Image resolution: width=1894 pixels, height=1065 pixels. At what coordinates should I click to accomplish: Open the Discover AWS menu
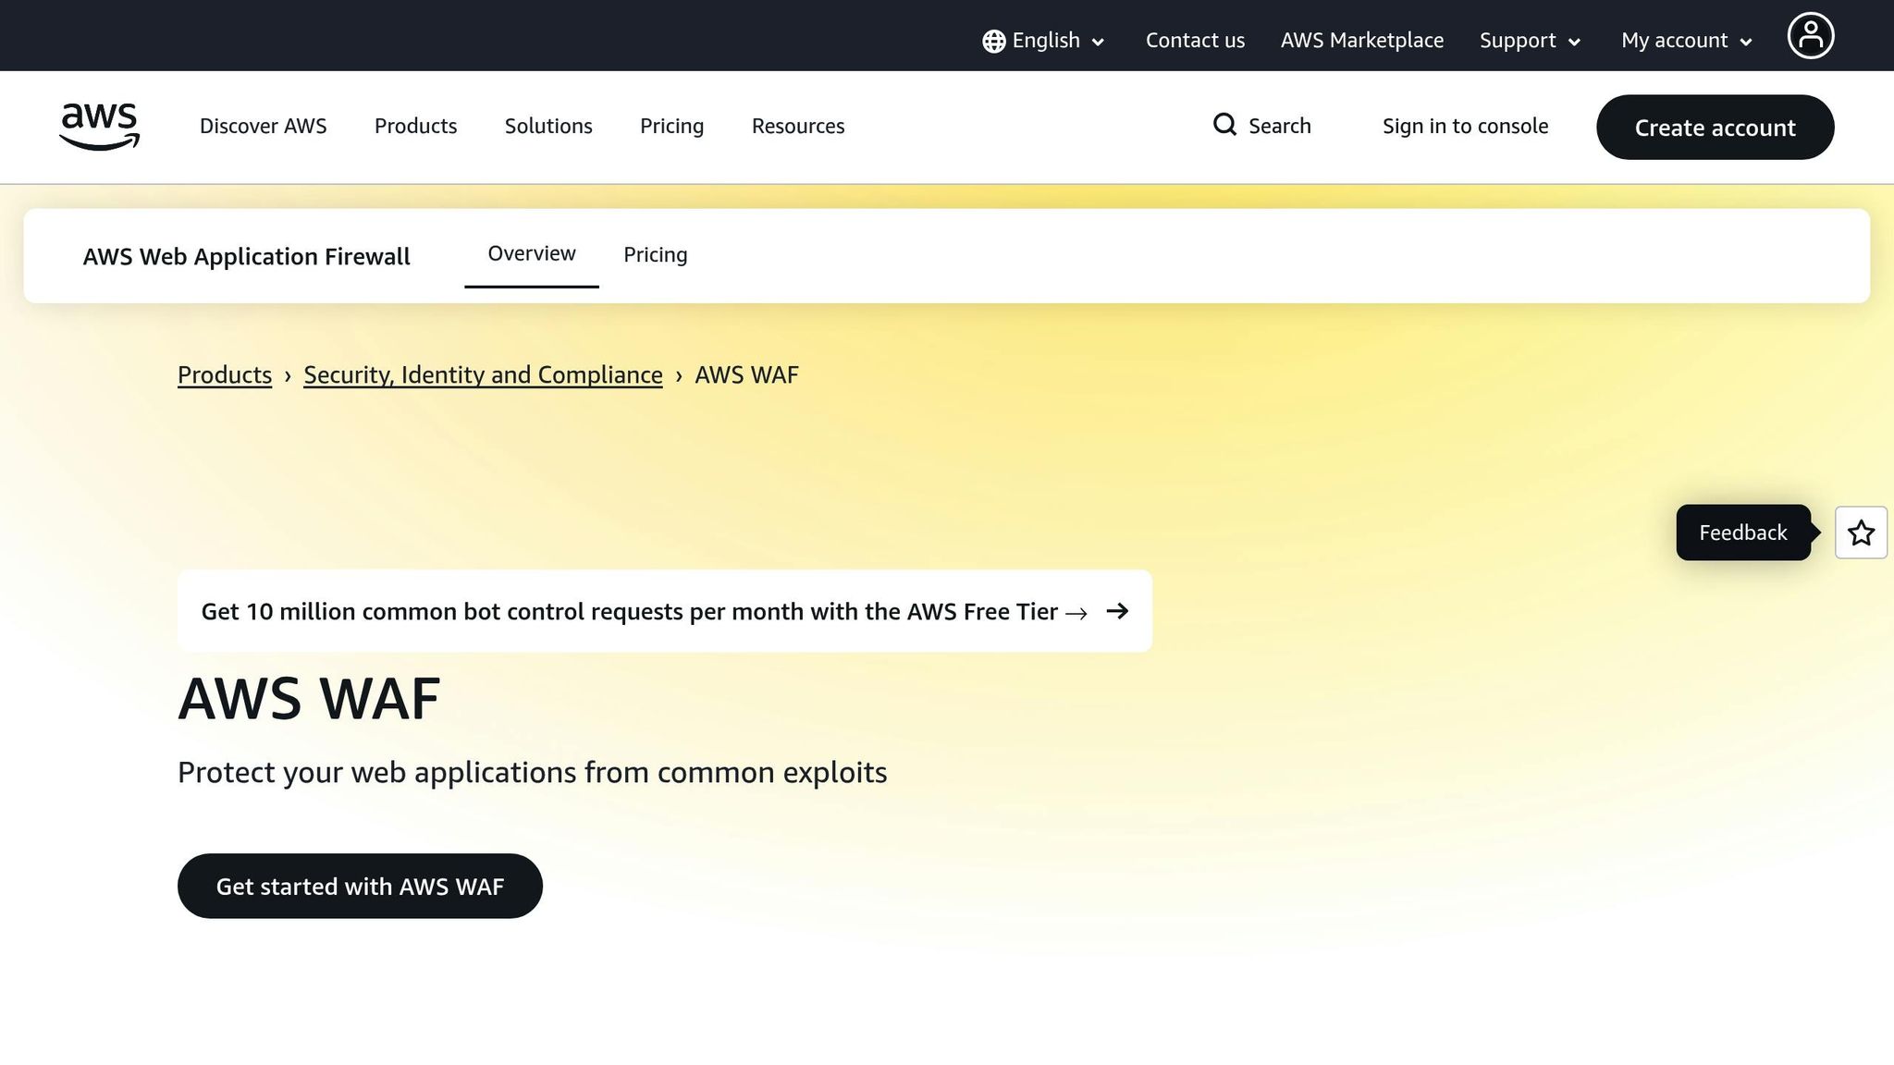point(263,127)
